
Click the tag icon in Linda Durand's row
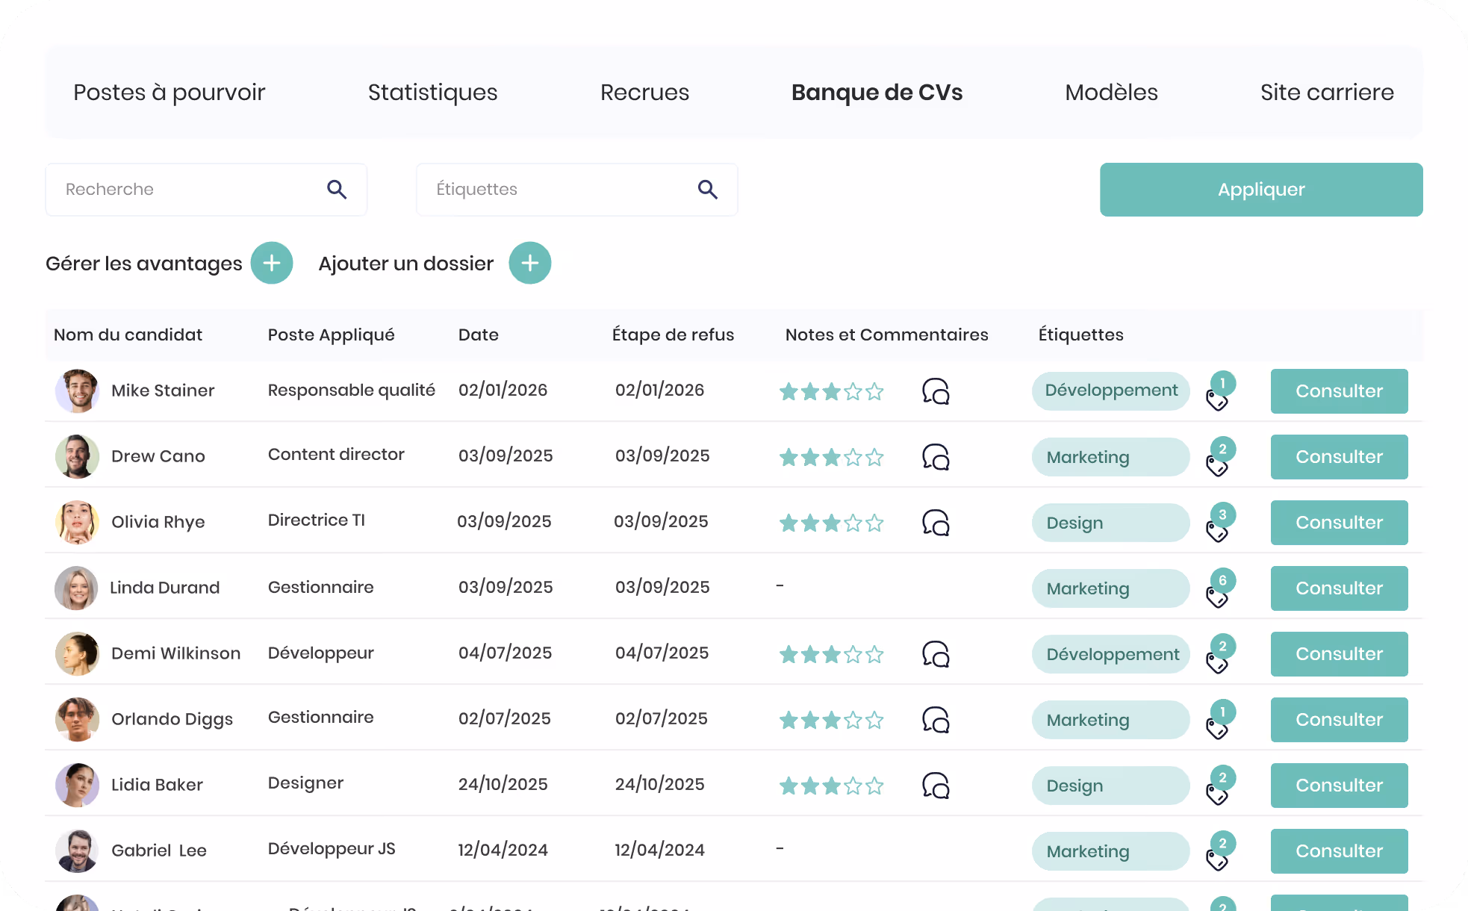pyautogui.click(x=1217, y=597)
